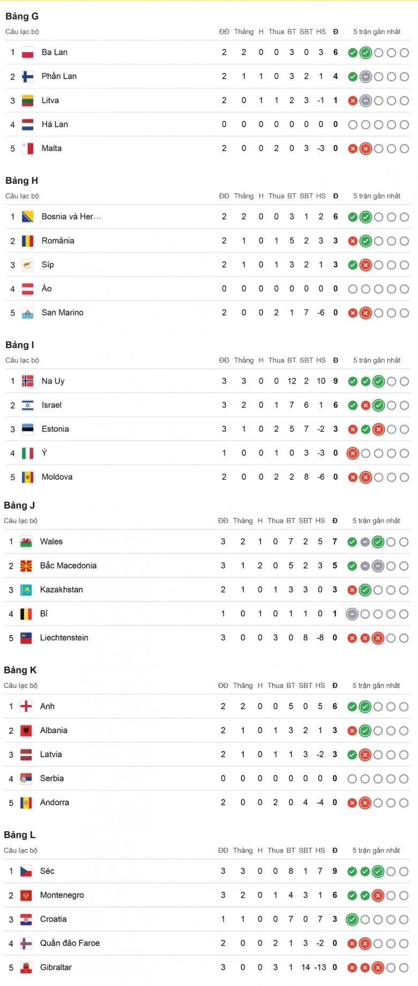Click the Ba Lan flag icon
Viewport: 418px width, 986px height.
coord(27,53)
